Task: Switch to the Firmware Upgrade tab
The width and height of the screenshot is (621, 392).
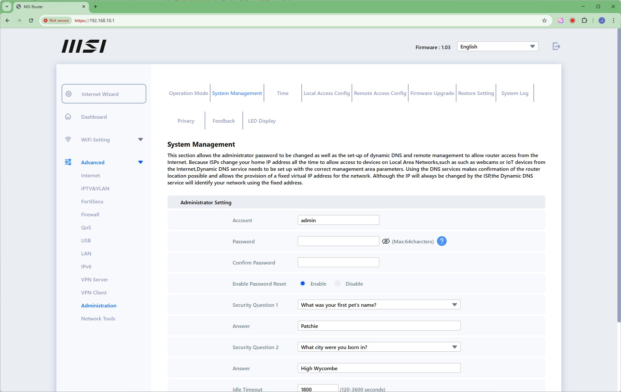Action: (432, 93)
